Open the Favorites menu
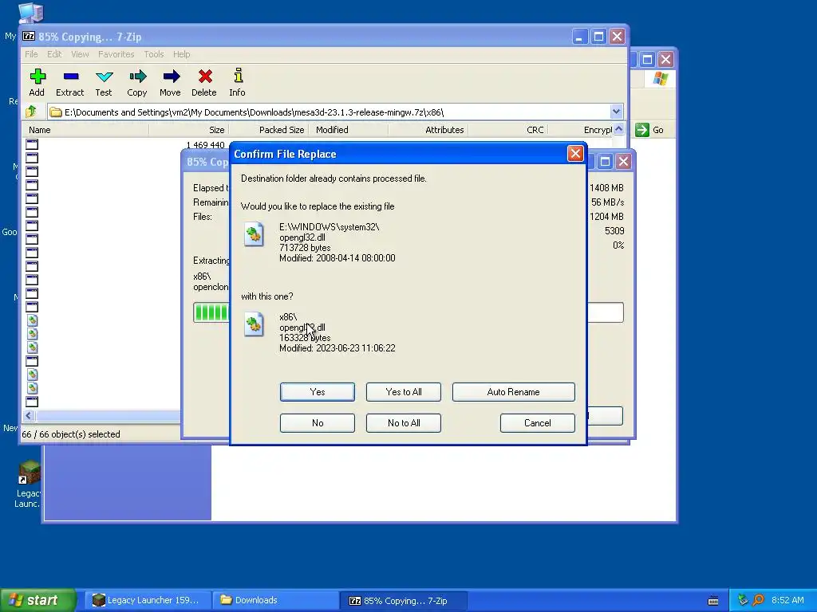This screenshot has height=612, width=817. (x=116, y=54)
